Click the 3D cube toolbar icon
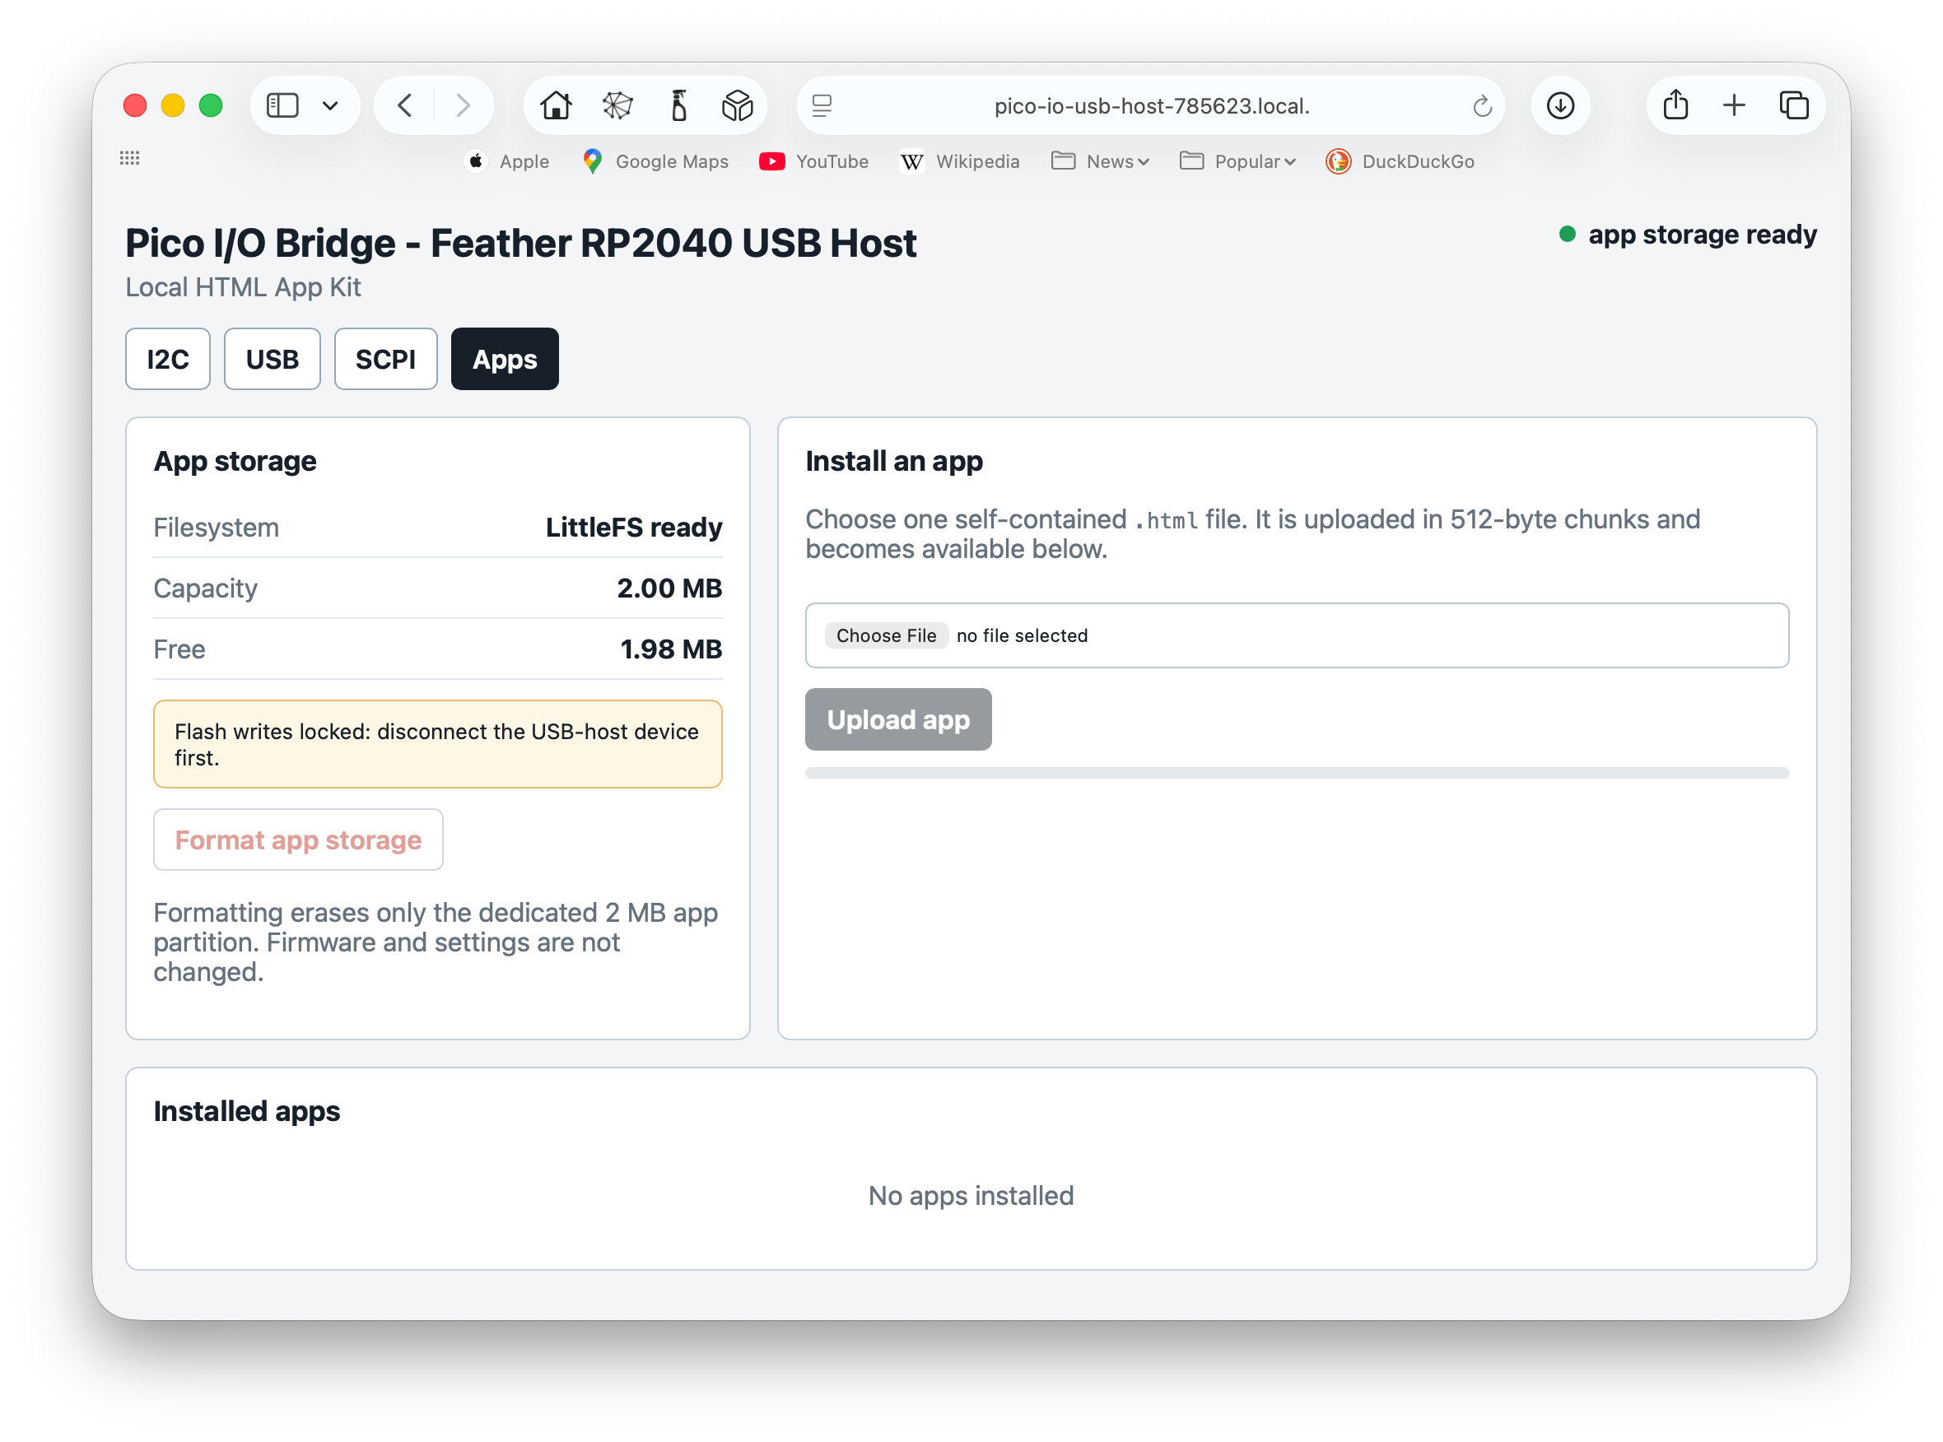 [738, 105]
